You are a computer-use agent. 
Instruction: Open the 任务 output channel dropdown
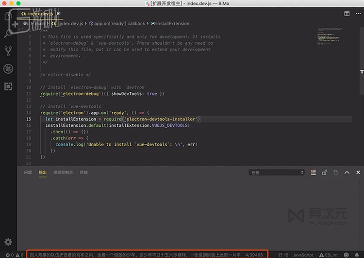(x=277, y=172)
